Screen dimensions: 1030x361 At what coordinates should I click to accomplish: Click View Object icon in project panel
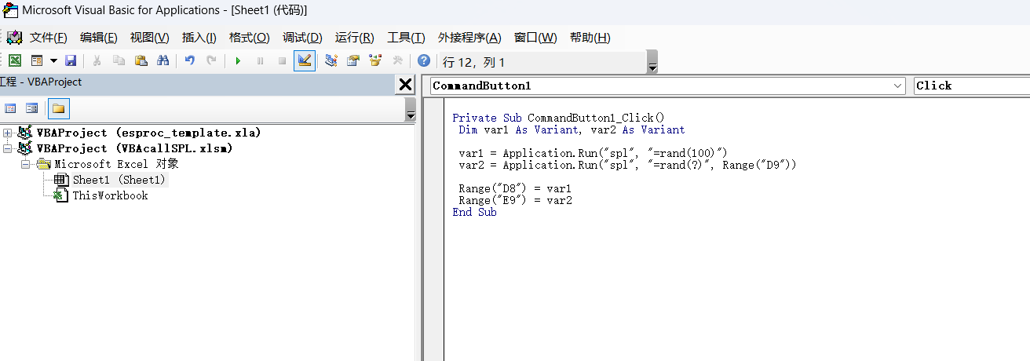[x=32, y=108]
